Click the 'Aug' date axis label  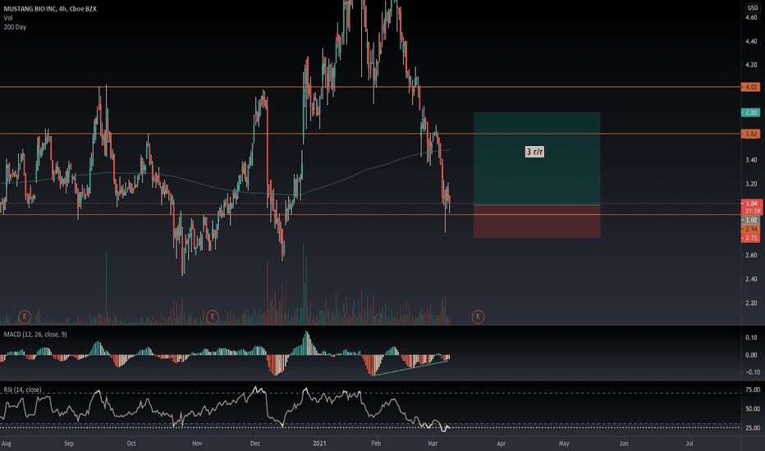click(x=7, y=444)
